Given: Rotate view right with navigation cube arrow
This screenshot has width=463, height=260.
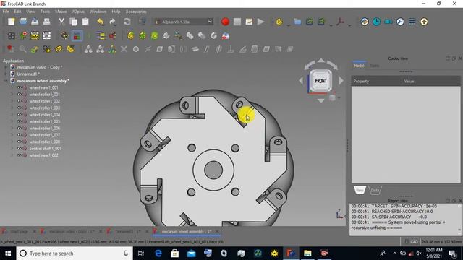Looking at the screenshot, I should [x=341, y=80].
